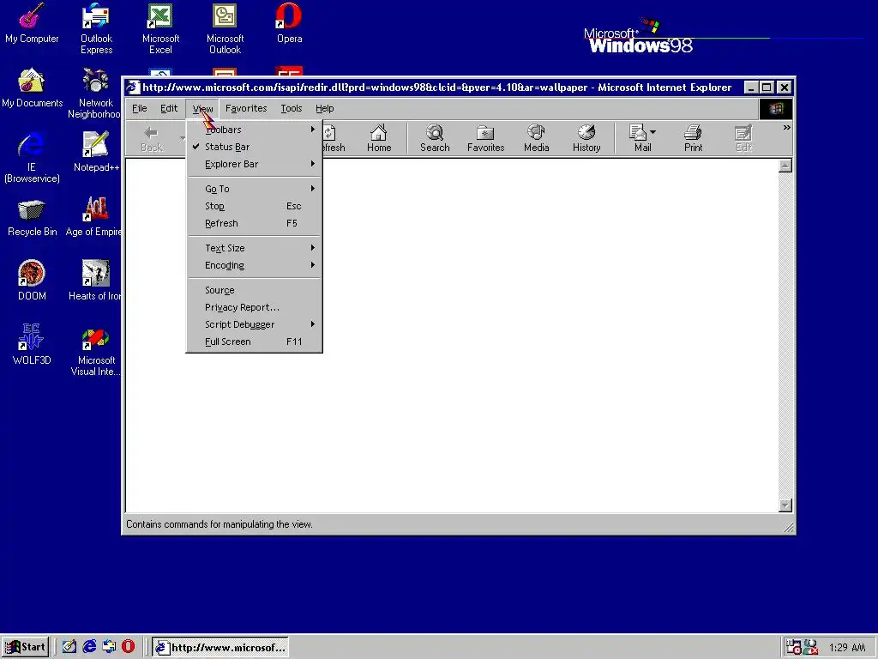Screen dimensions: 878x659
Task: Expand the Text Size submenu
Action: coord(254,248)
